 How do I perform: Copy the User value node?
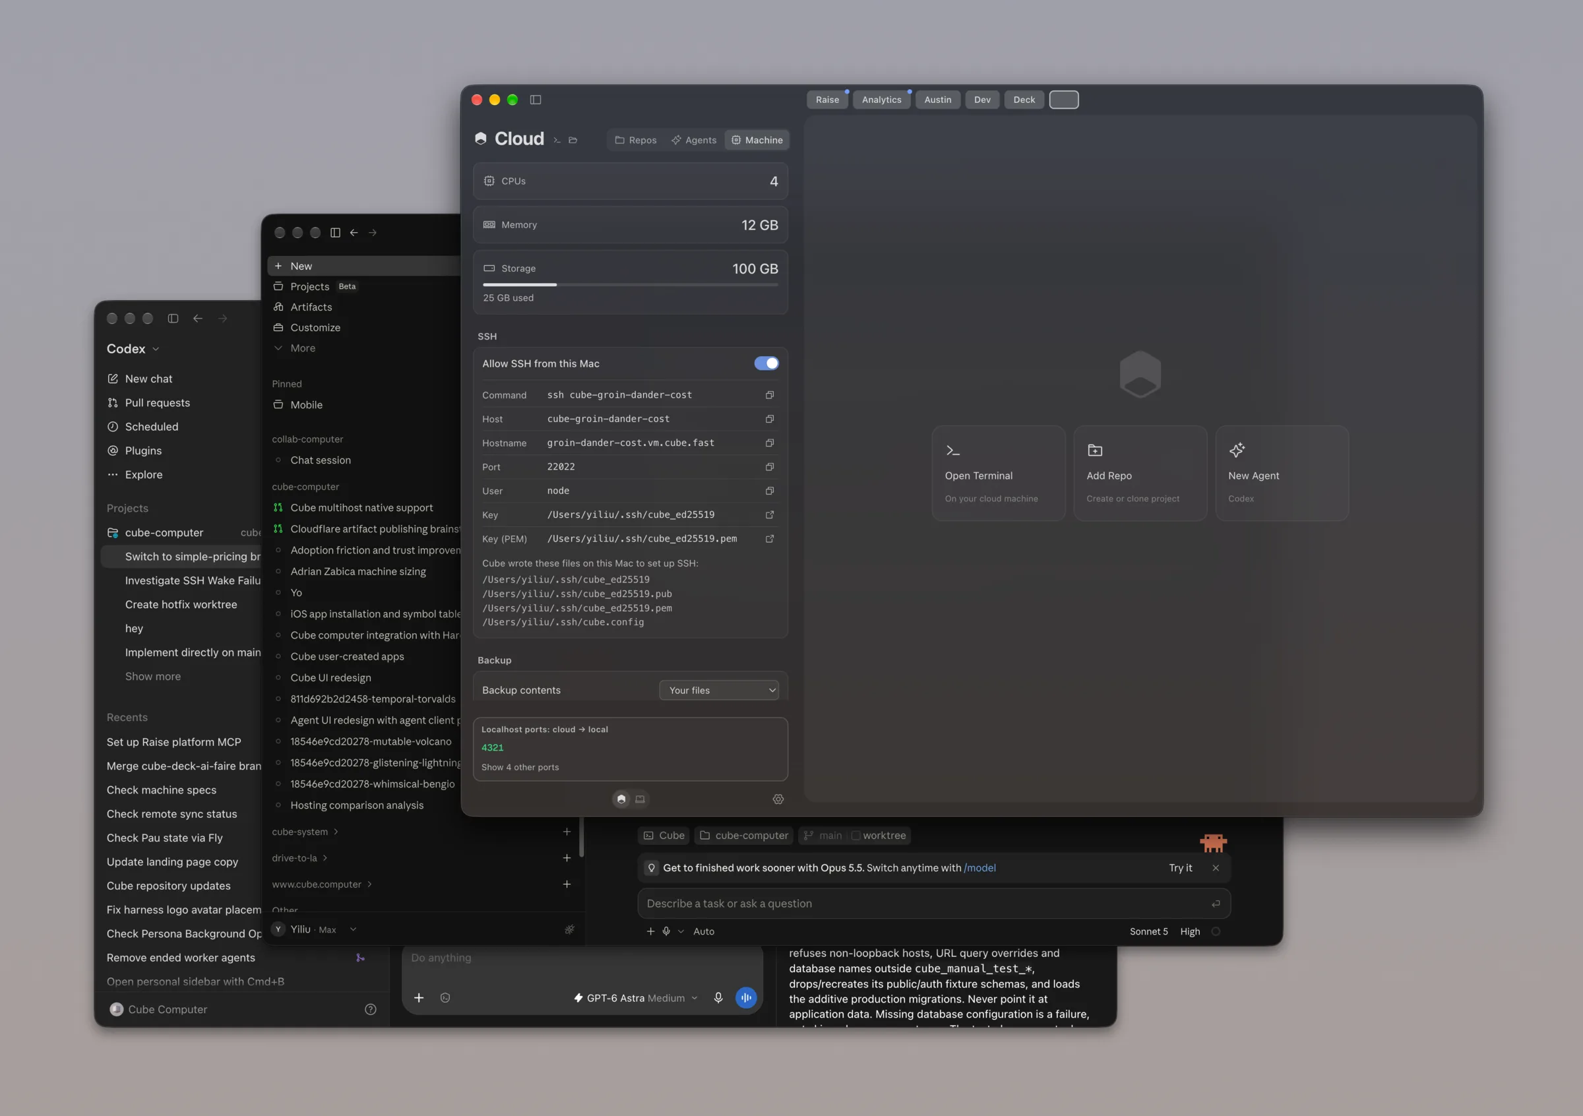[770, 491]
